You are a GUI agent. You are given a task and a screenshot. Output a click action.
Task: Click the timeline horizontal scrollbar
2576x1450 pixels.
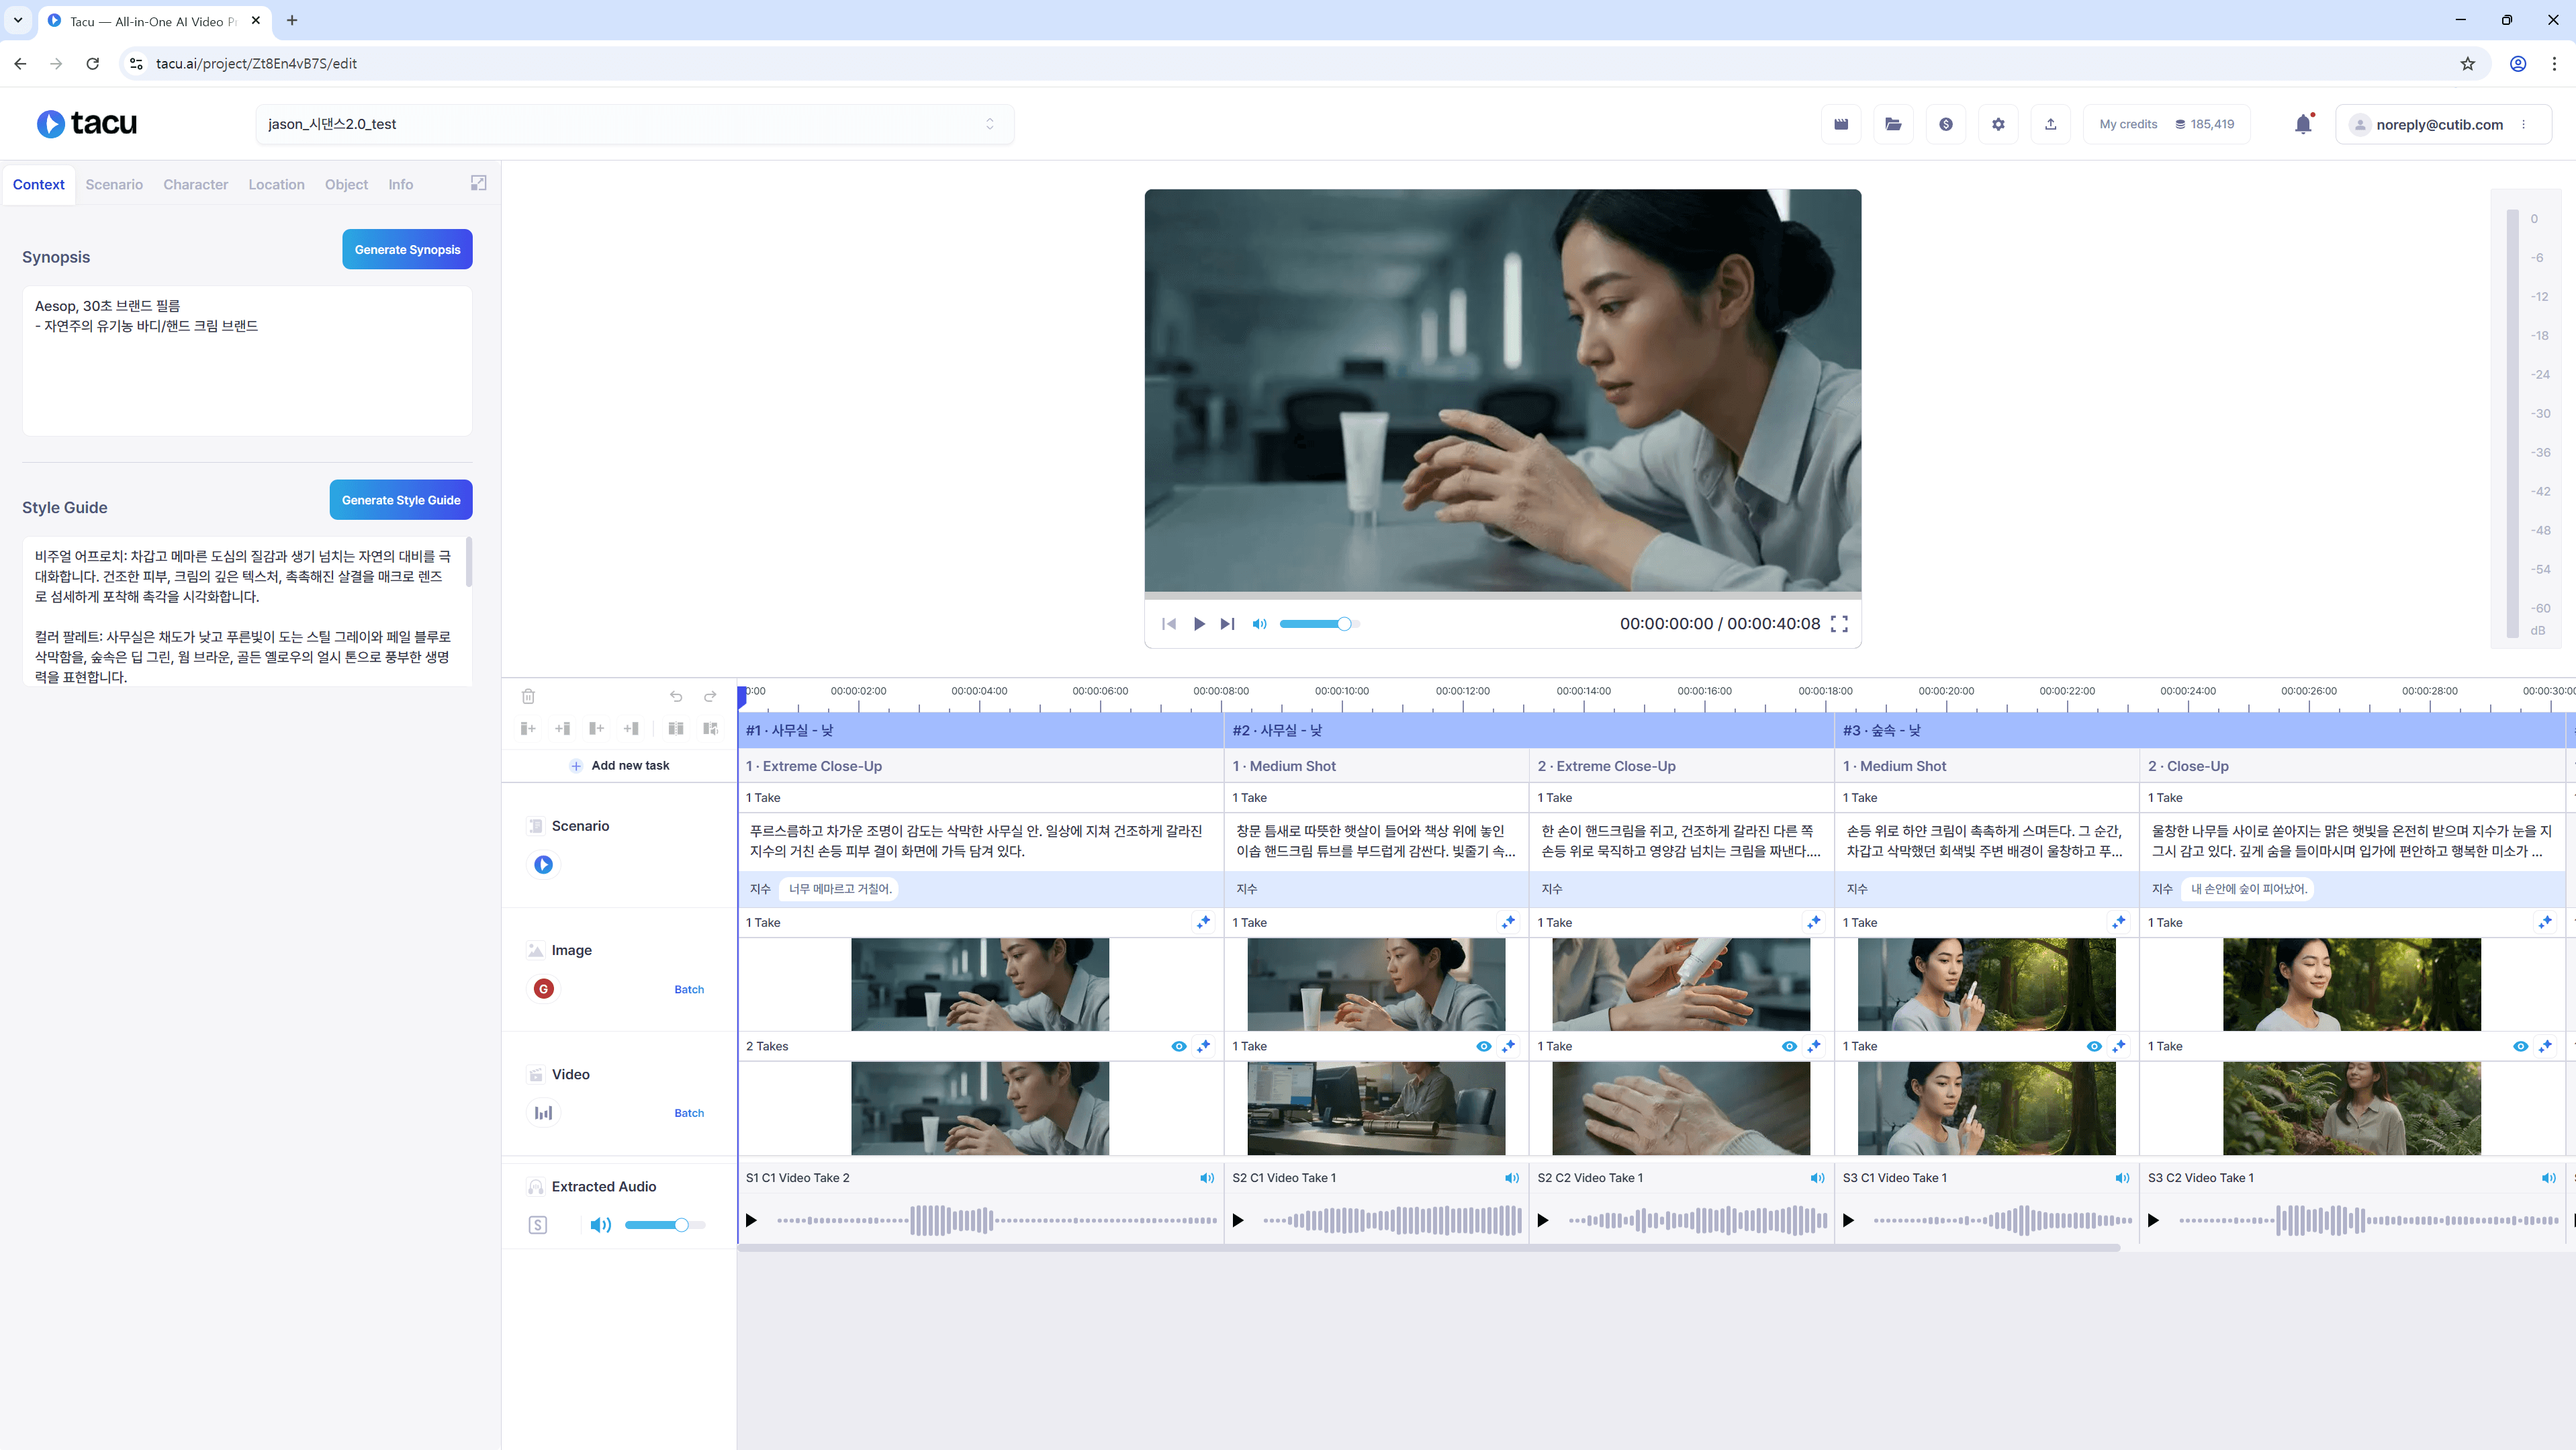(x=1429, y=1248)
